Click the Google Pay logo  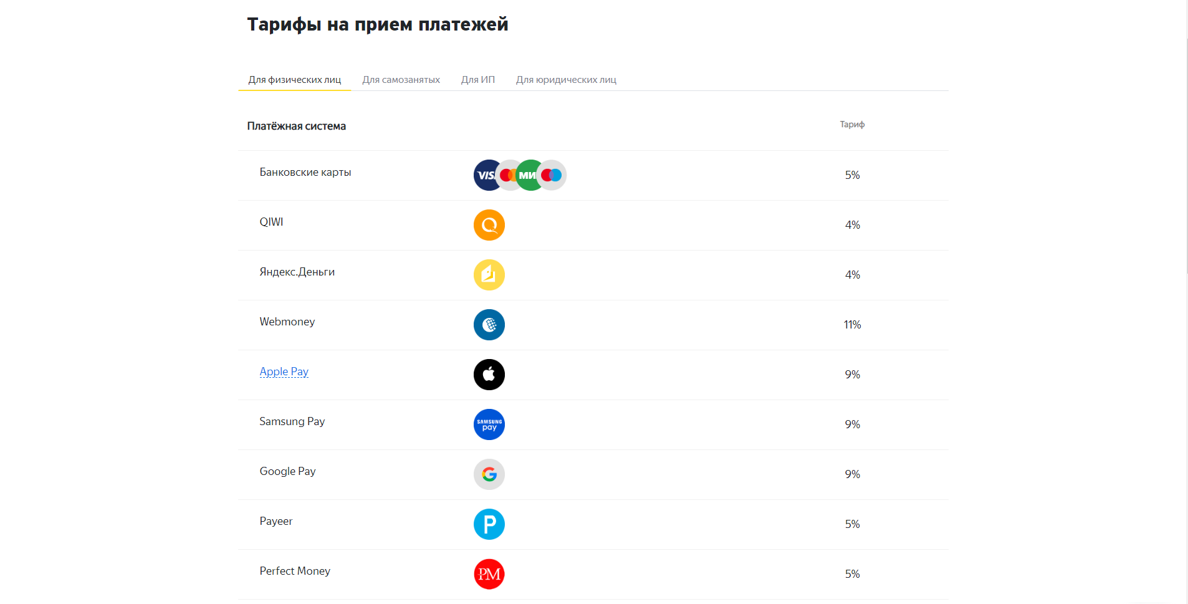[x=489, y=474]
